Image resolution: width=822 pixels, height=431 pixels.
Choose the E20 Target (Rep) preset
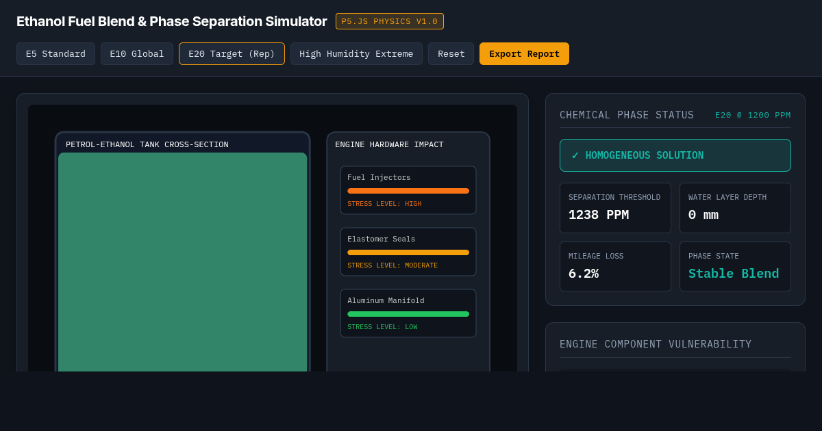[232, 54]
